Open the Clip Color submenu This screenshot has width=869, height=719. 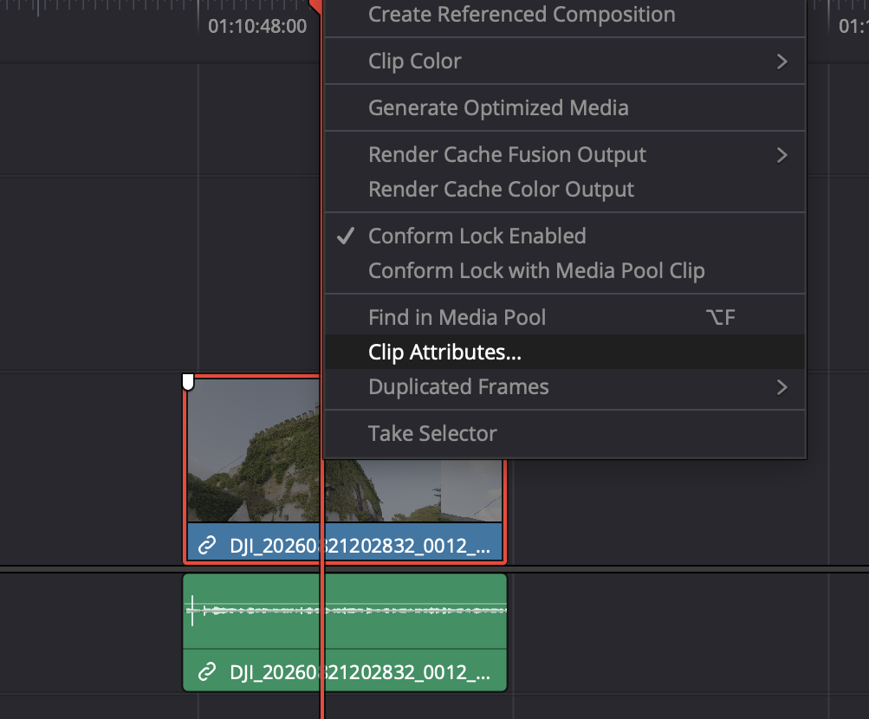(x=564, y=62)
